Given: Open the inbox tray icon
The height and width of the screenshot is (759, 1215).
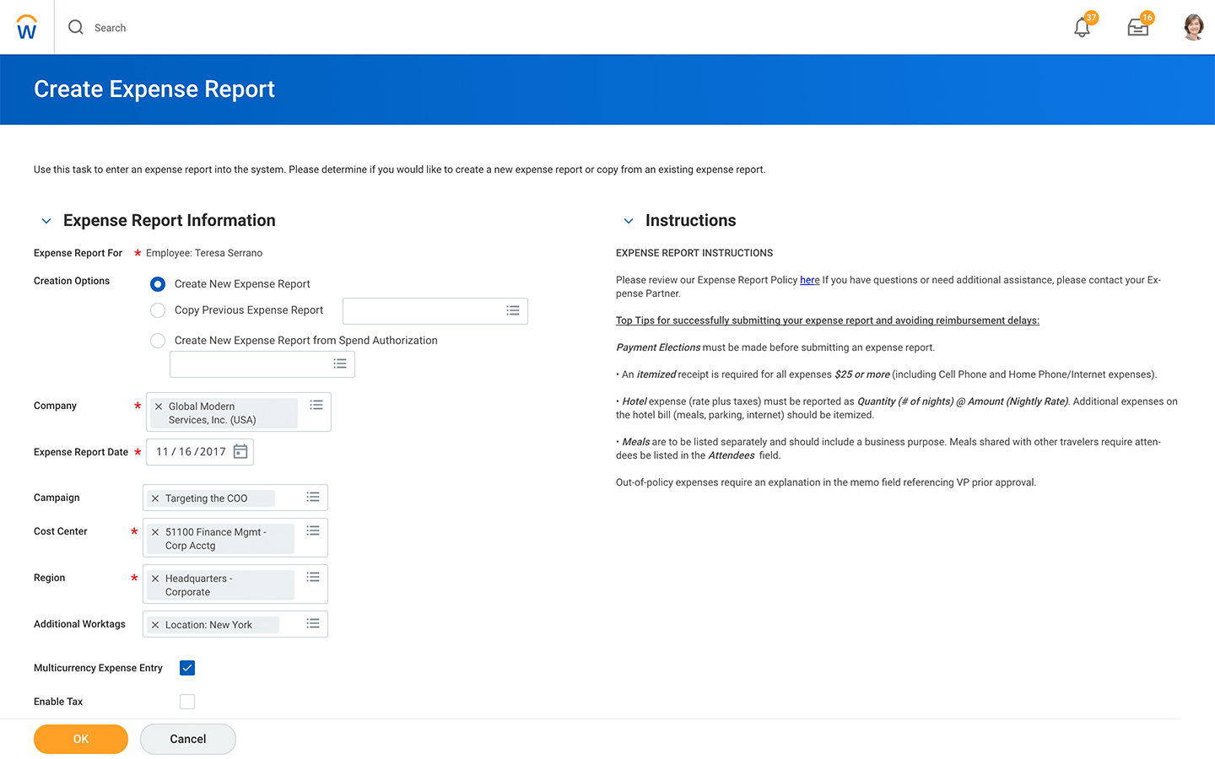Looking at the screenshot, I should tap(1137, 28).
